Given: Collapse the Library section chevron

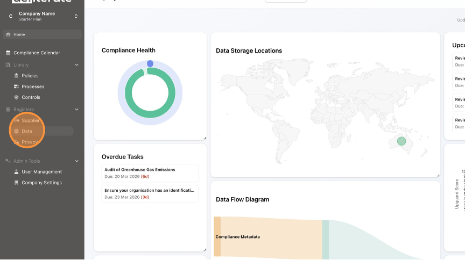Looking at the screenshot, I should 76,65.
